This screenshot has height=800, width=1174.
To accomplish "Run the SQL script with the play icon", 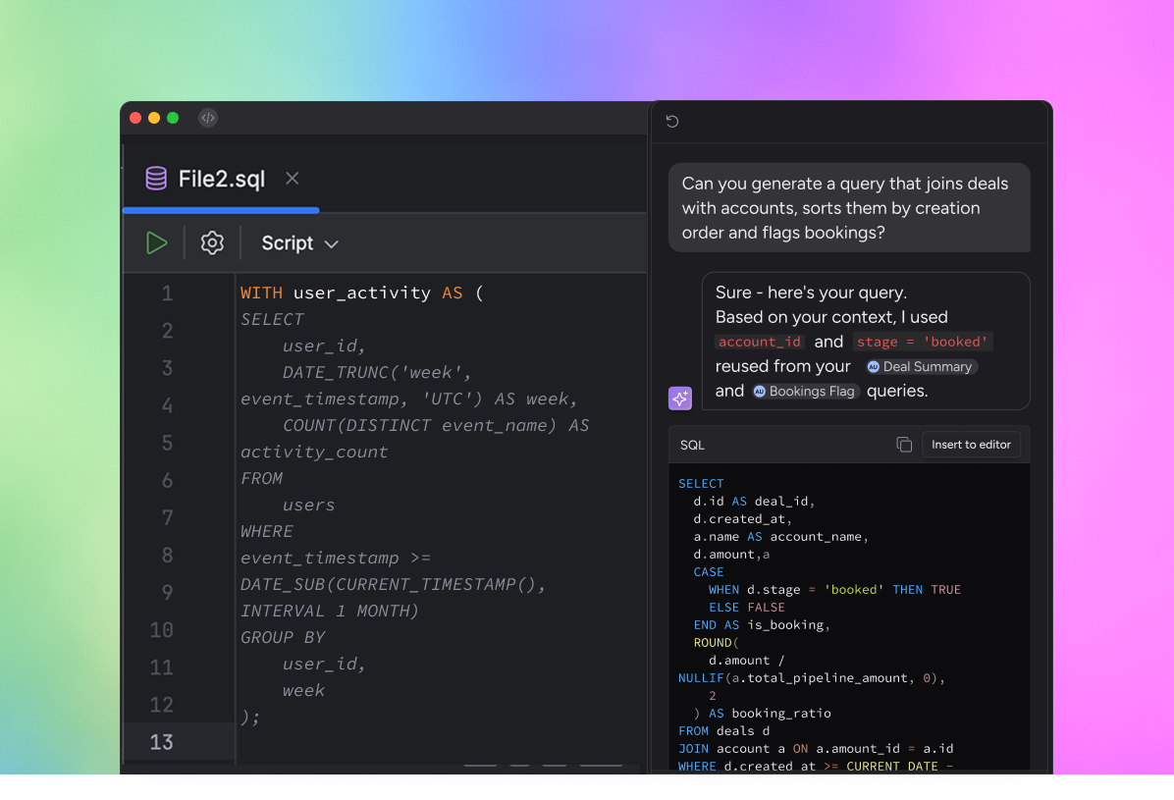I will coord(156,242).
